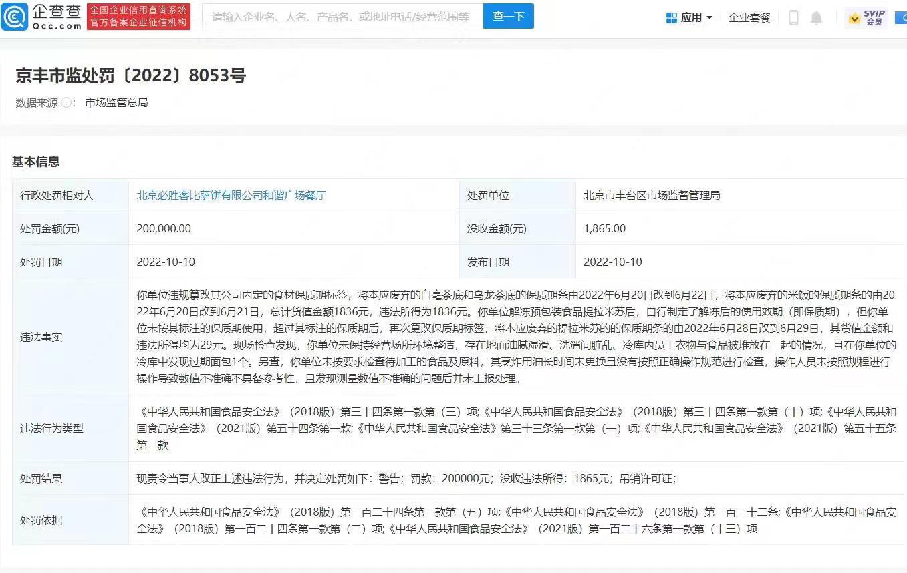Click the 2022-10-10 date under 处罚日期
907x573 pixels.
(166, 262)
